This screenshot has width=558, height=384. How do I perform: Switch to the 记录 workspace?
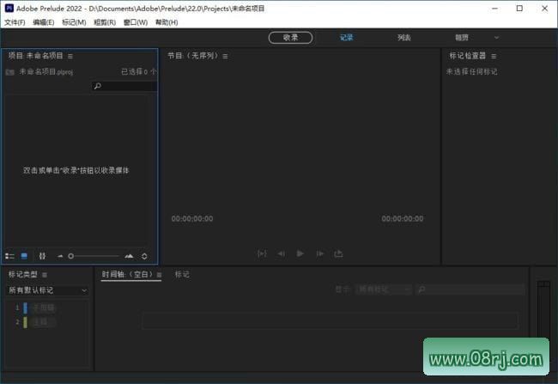pyautogui.click(x=346, y=38)
